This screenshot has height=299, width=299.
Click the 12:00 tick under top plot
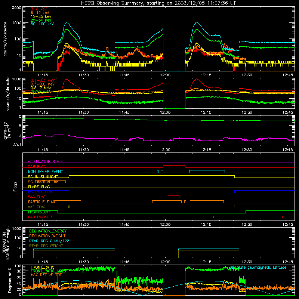pyautogui.click(x=165, y=75)
